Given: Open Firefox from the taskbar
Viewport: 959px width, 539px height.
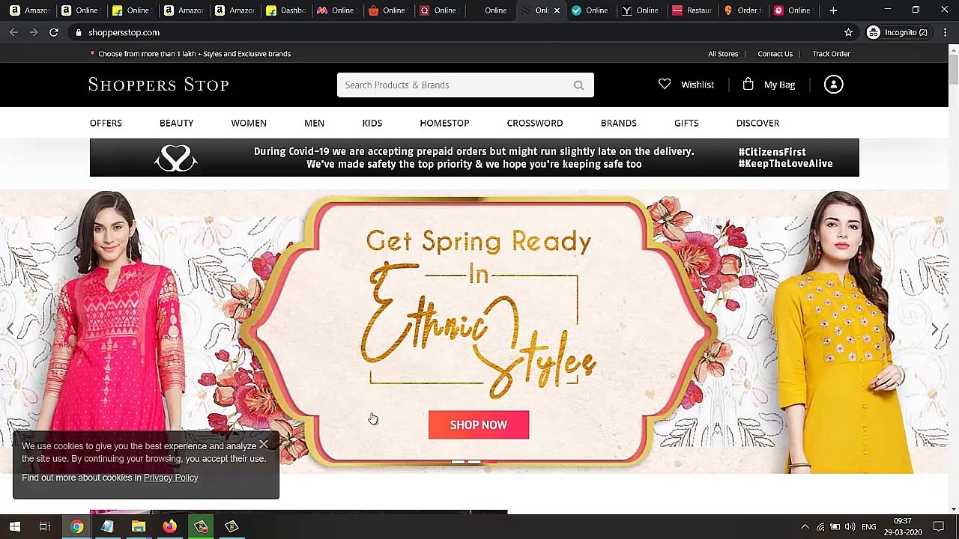Looking at the screenshot, I should click(x=169, y=527).
